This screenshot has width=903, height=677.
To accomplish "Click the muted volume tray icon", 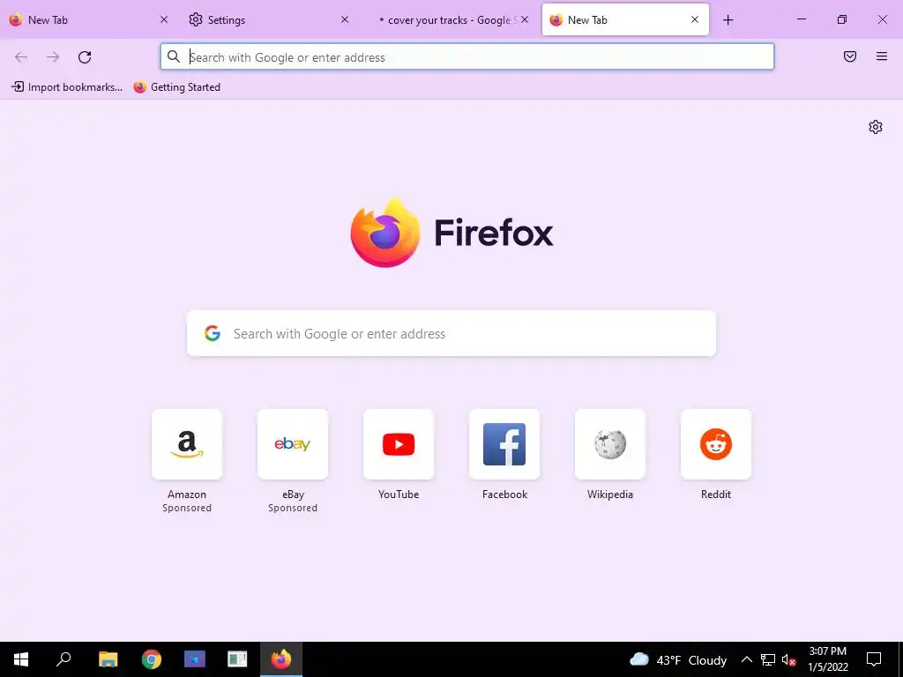I will [789, 659].
